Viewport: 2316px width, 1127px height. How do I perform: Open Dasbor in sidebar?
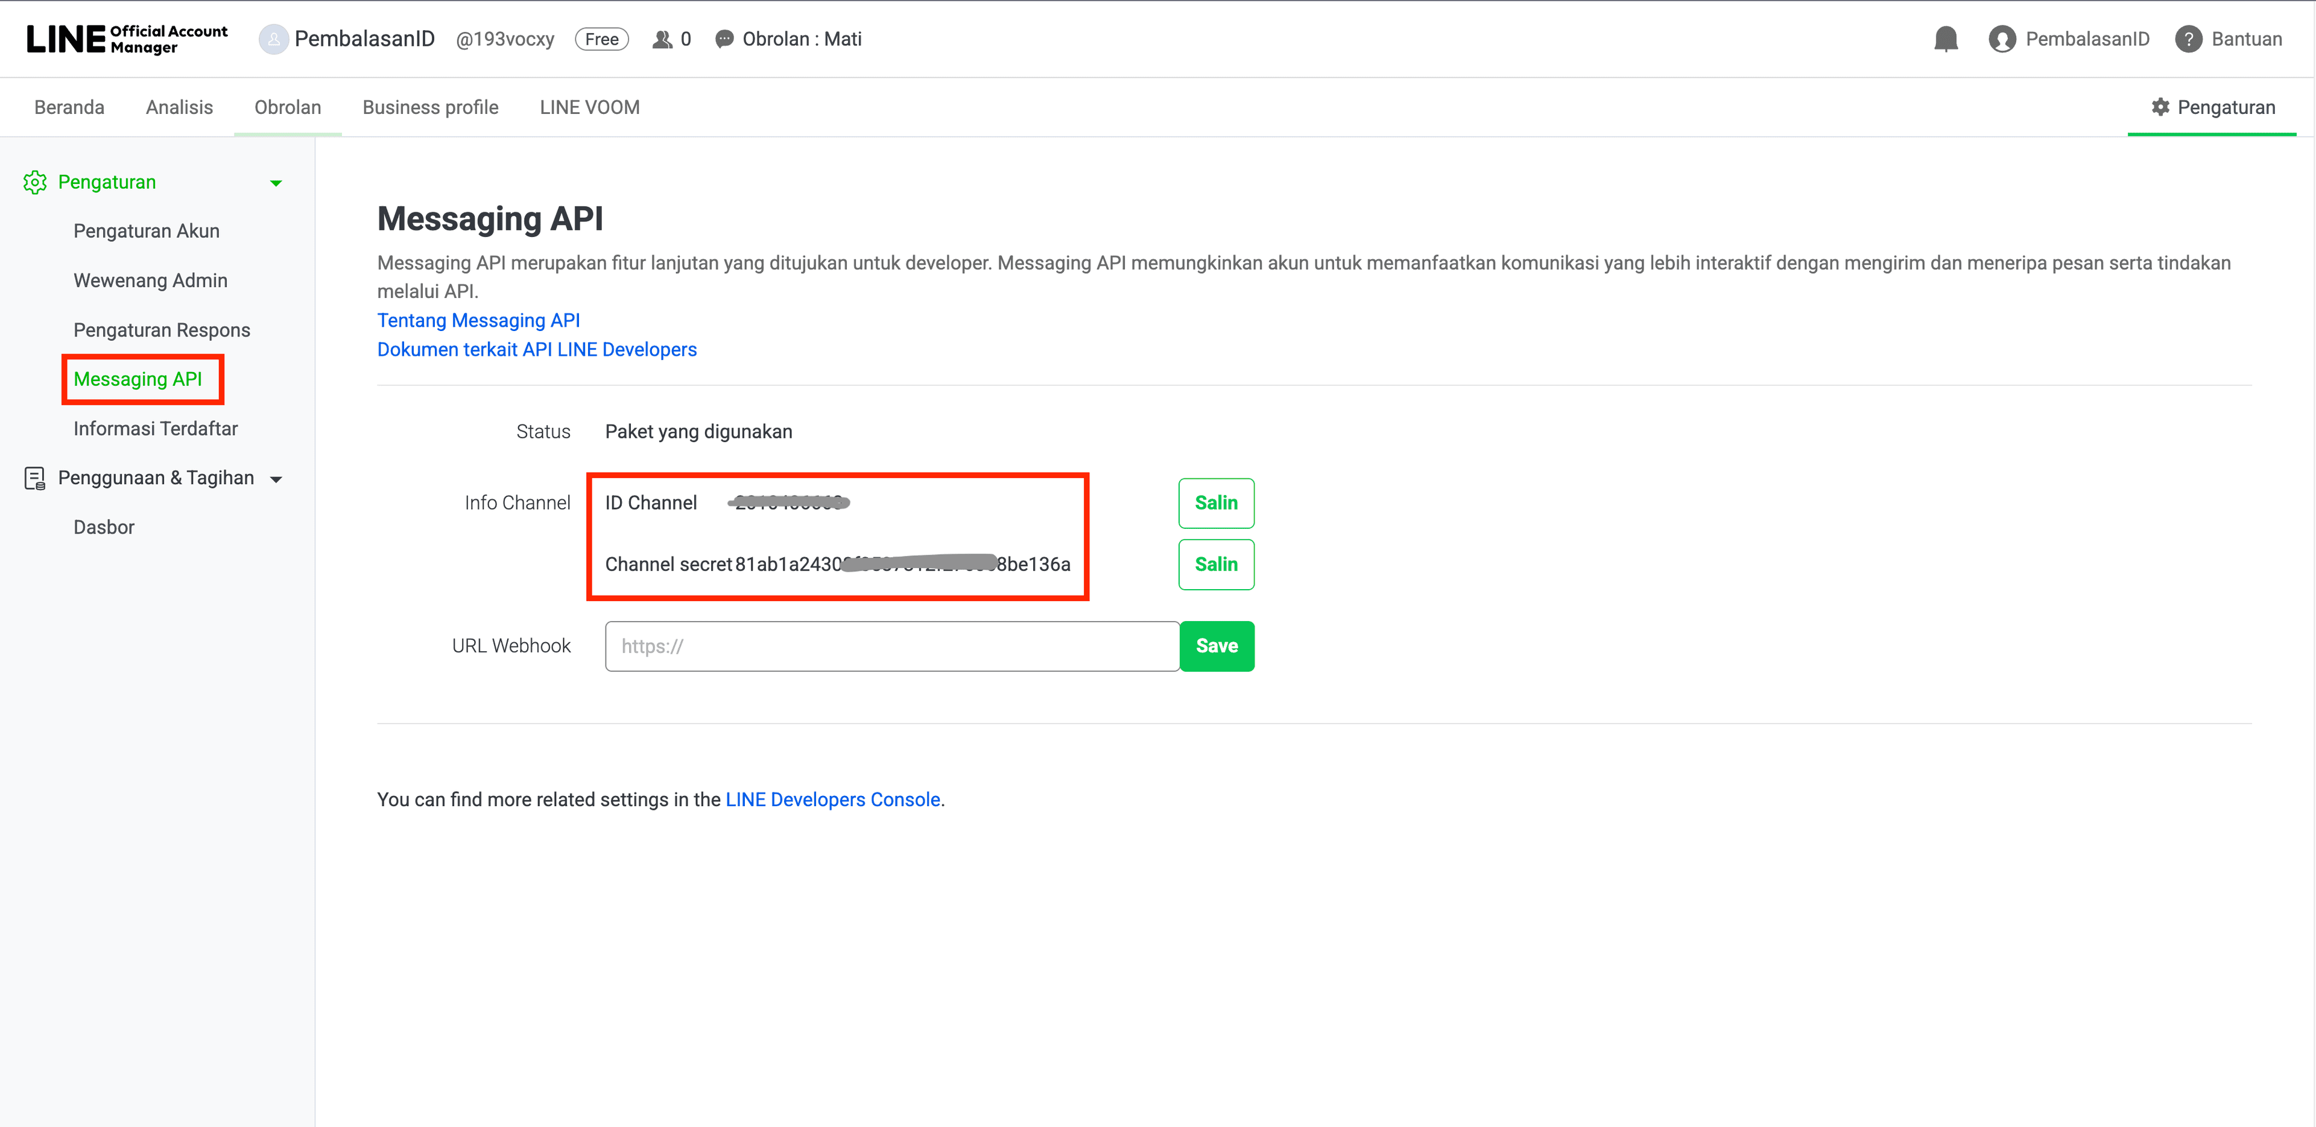point(104,528)
